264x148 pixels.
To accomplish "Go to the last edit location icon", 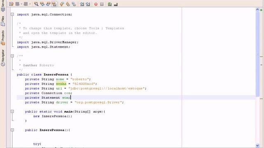I will (11, 4).
